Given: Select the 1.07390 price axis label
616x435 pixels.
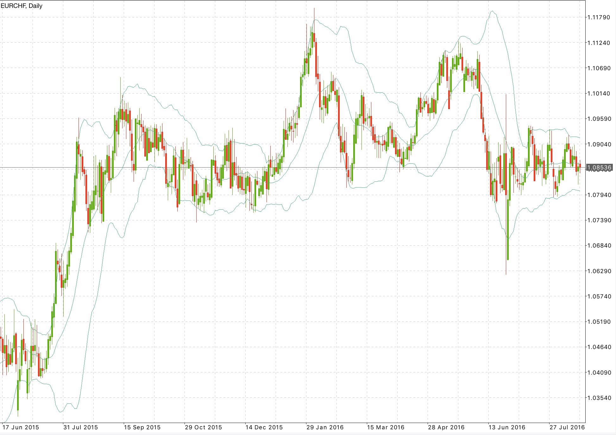Looking at the screenshot, I should tap(599, 220).
